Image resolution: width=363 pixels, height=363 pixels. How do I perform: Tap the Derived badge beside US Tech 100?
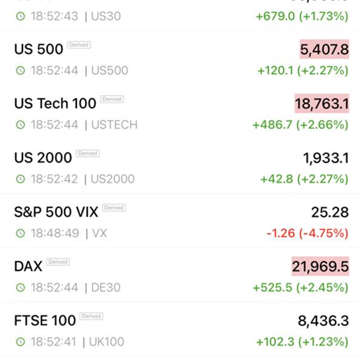tap(112, 99)
